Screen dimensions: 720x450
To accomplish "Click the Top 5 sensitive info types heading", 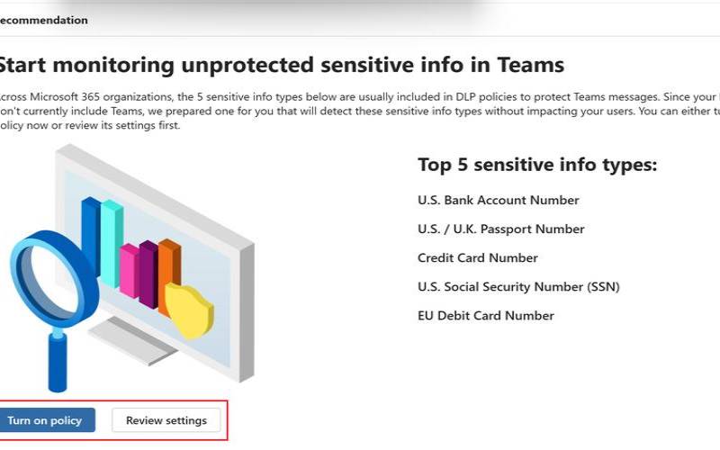I will [537, 165].
